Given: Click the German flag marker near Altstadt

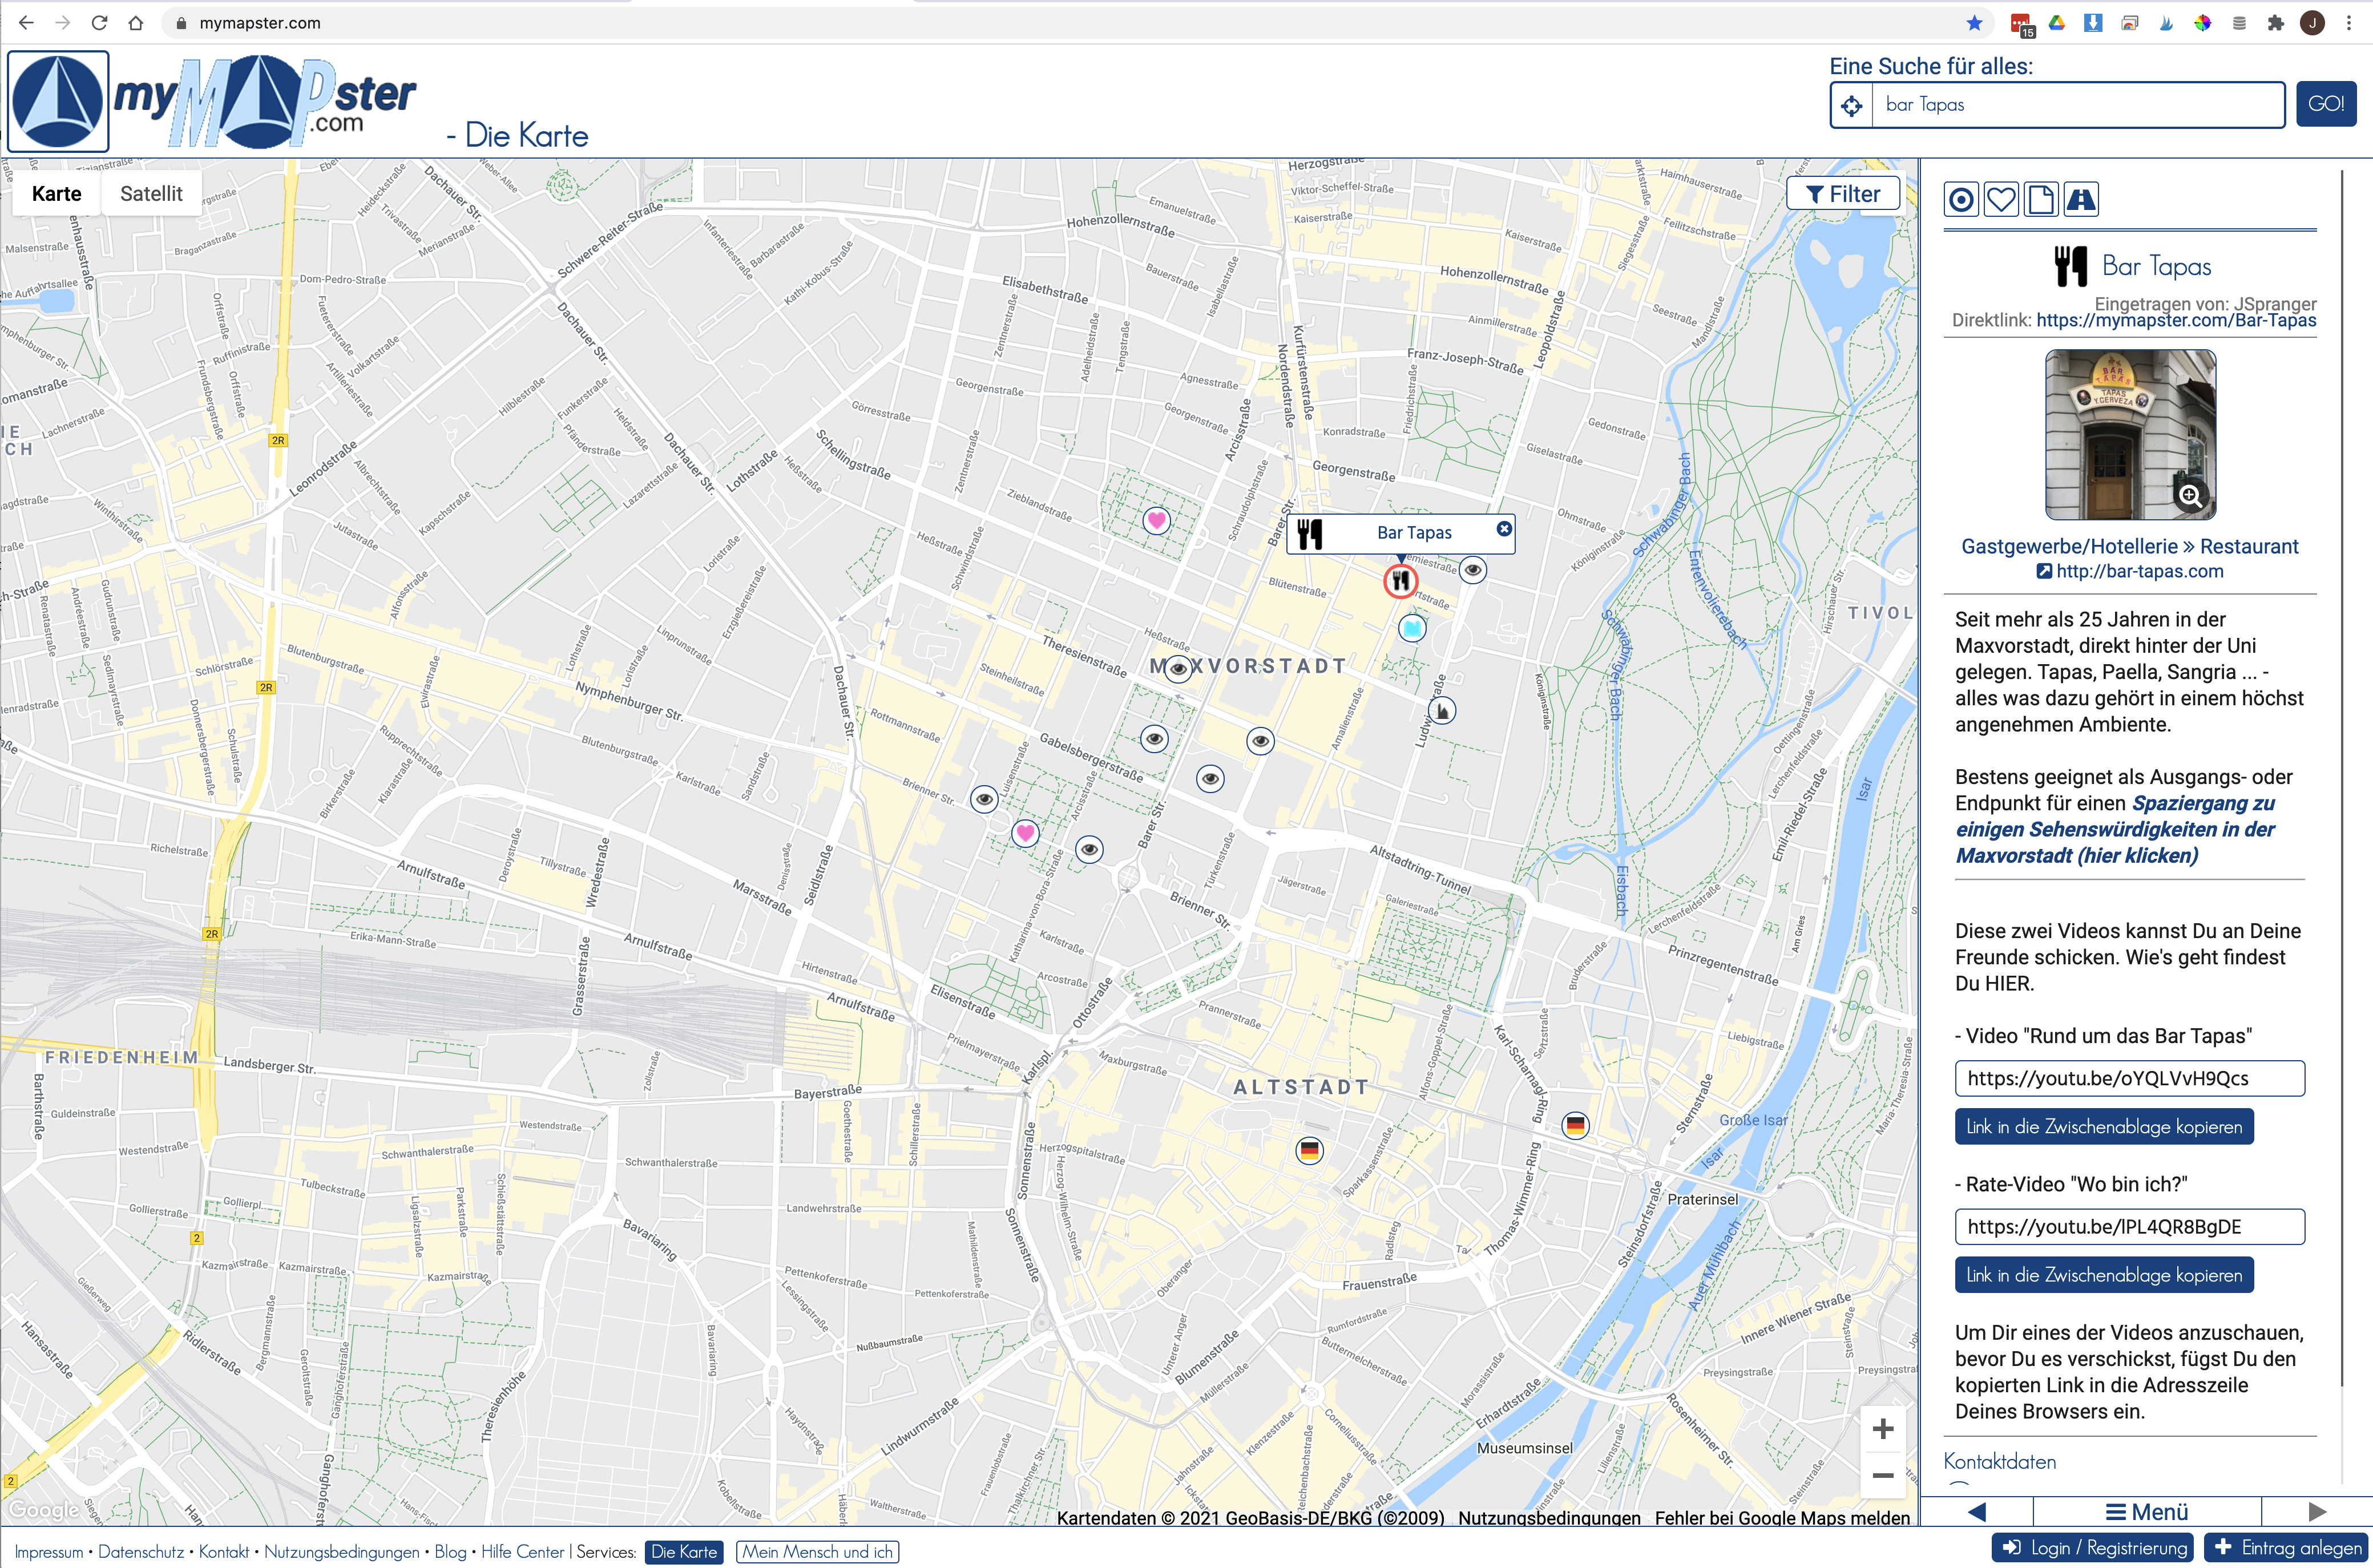Looking at the screenshot, I should (1309, 1150).
